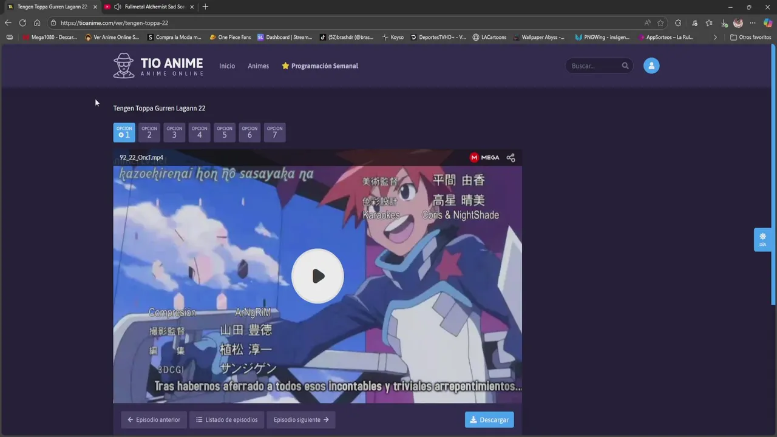This screenshot has height=437, width=777.
Task: Click the Tengen Toppa Gurren Lagann 22 title
Action: (159, 108)
